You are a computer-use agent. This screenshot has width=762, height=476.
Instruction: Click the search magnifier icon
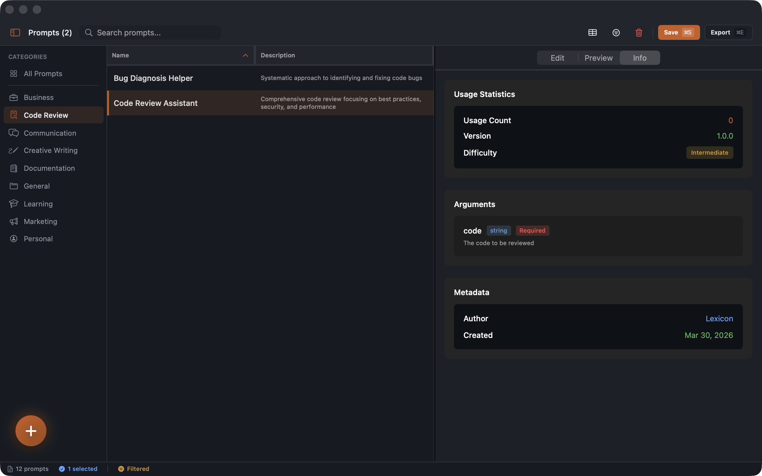click(88, 32)
